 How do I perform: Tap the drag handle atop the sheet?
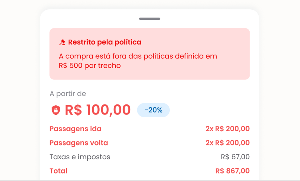point(150,19)
